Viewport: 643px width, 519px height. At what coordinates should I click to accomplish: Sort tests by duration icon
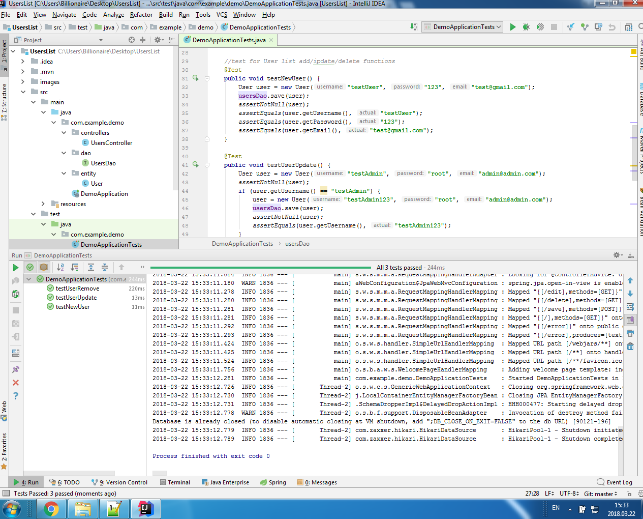[75, 267]
